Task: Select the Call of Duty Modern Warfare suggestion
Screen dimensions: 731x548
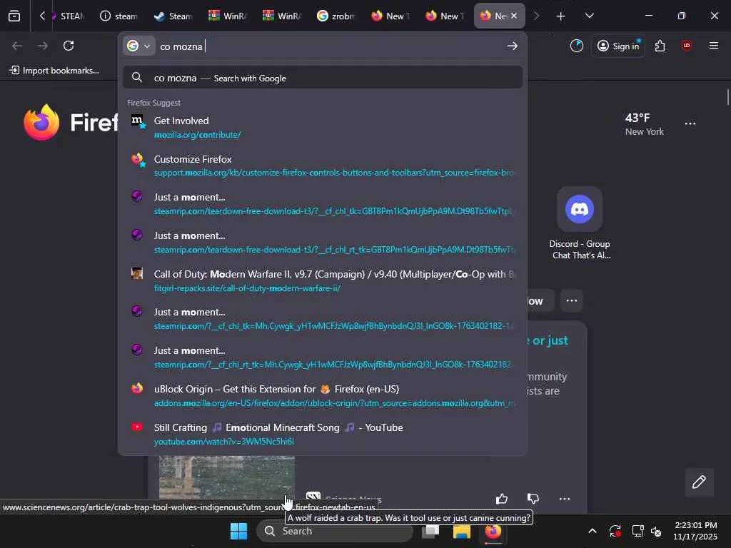Action: click(323, 280)
